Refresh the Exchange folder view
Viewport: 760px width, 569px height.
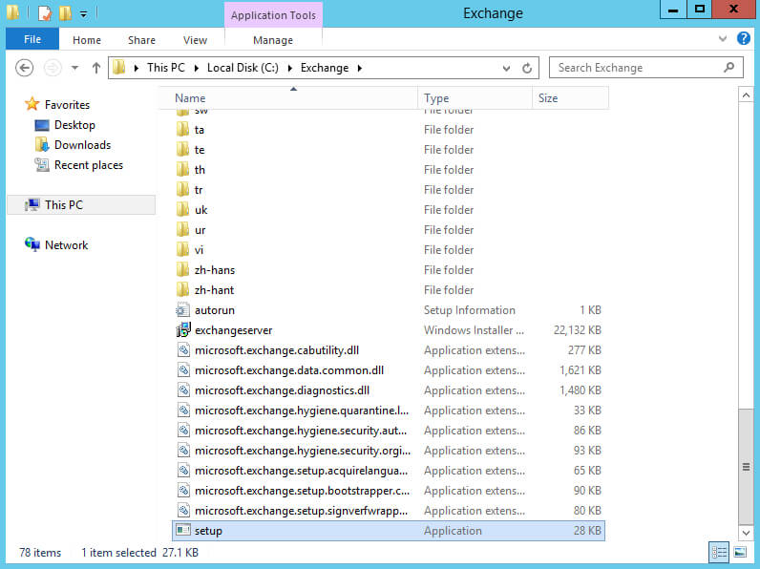click(x=527, y=69)
